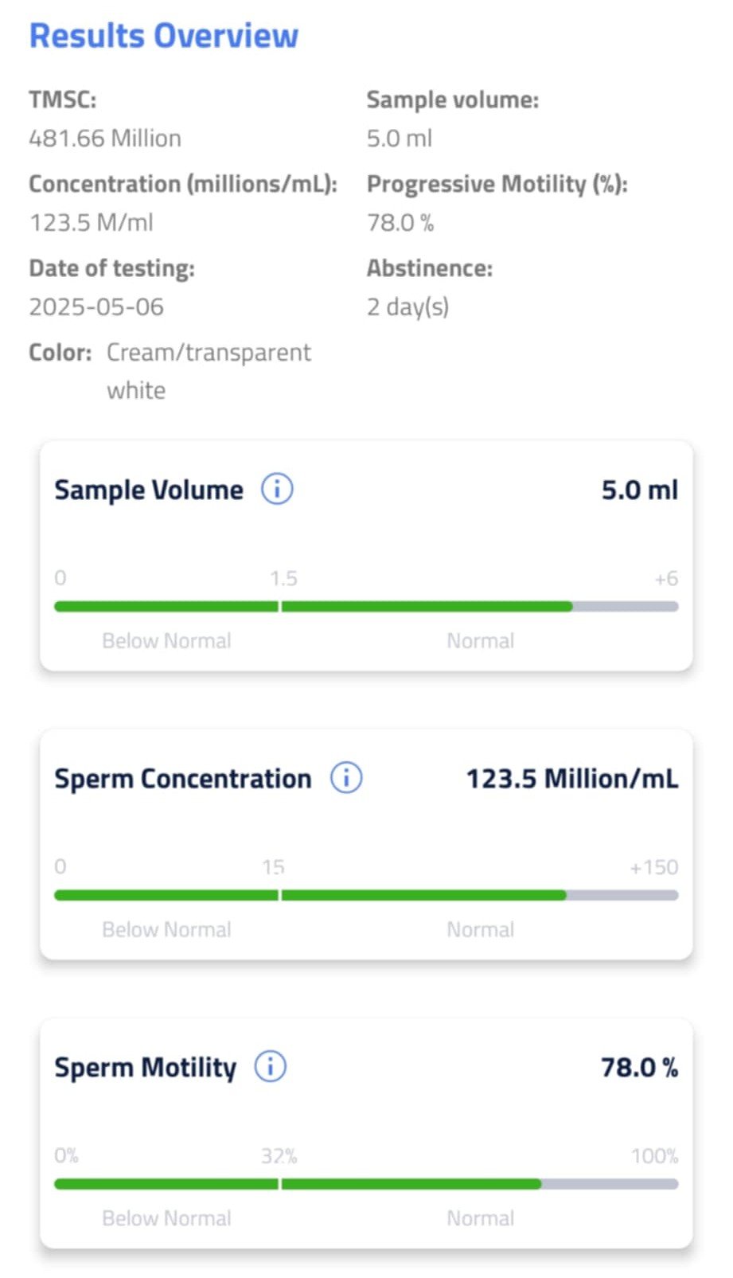This screenshot has height=1278, width=733.
Task: Select the Cream/transparent white color value
Action: click(209, 370)
